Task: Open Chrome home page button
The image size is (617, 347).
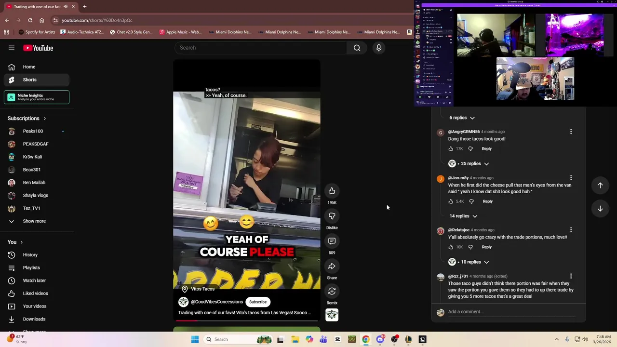Action: (x=41, y=20)
